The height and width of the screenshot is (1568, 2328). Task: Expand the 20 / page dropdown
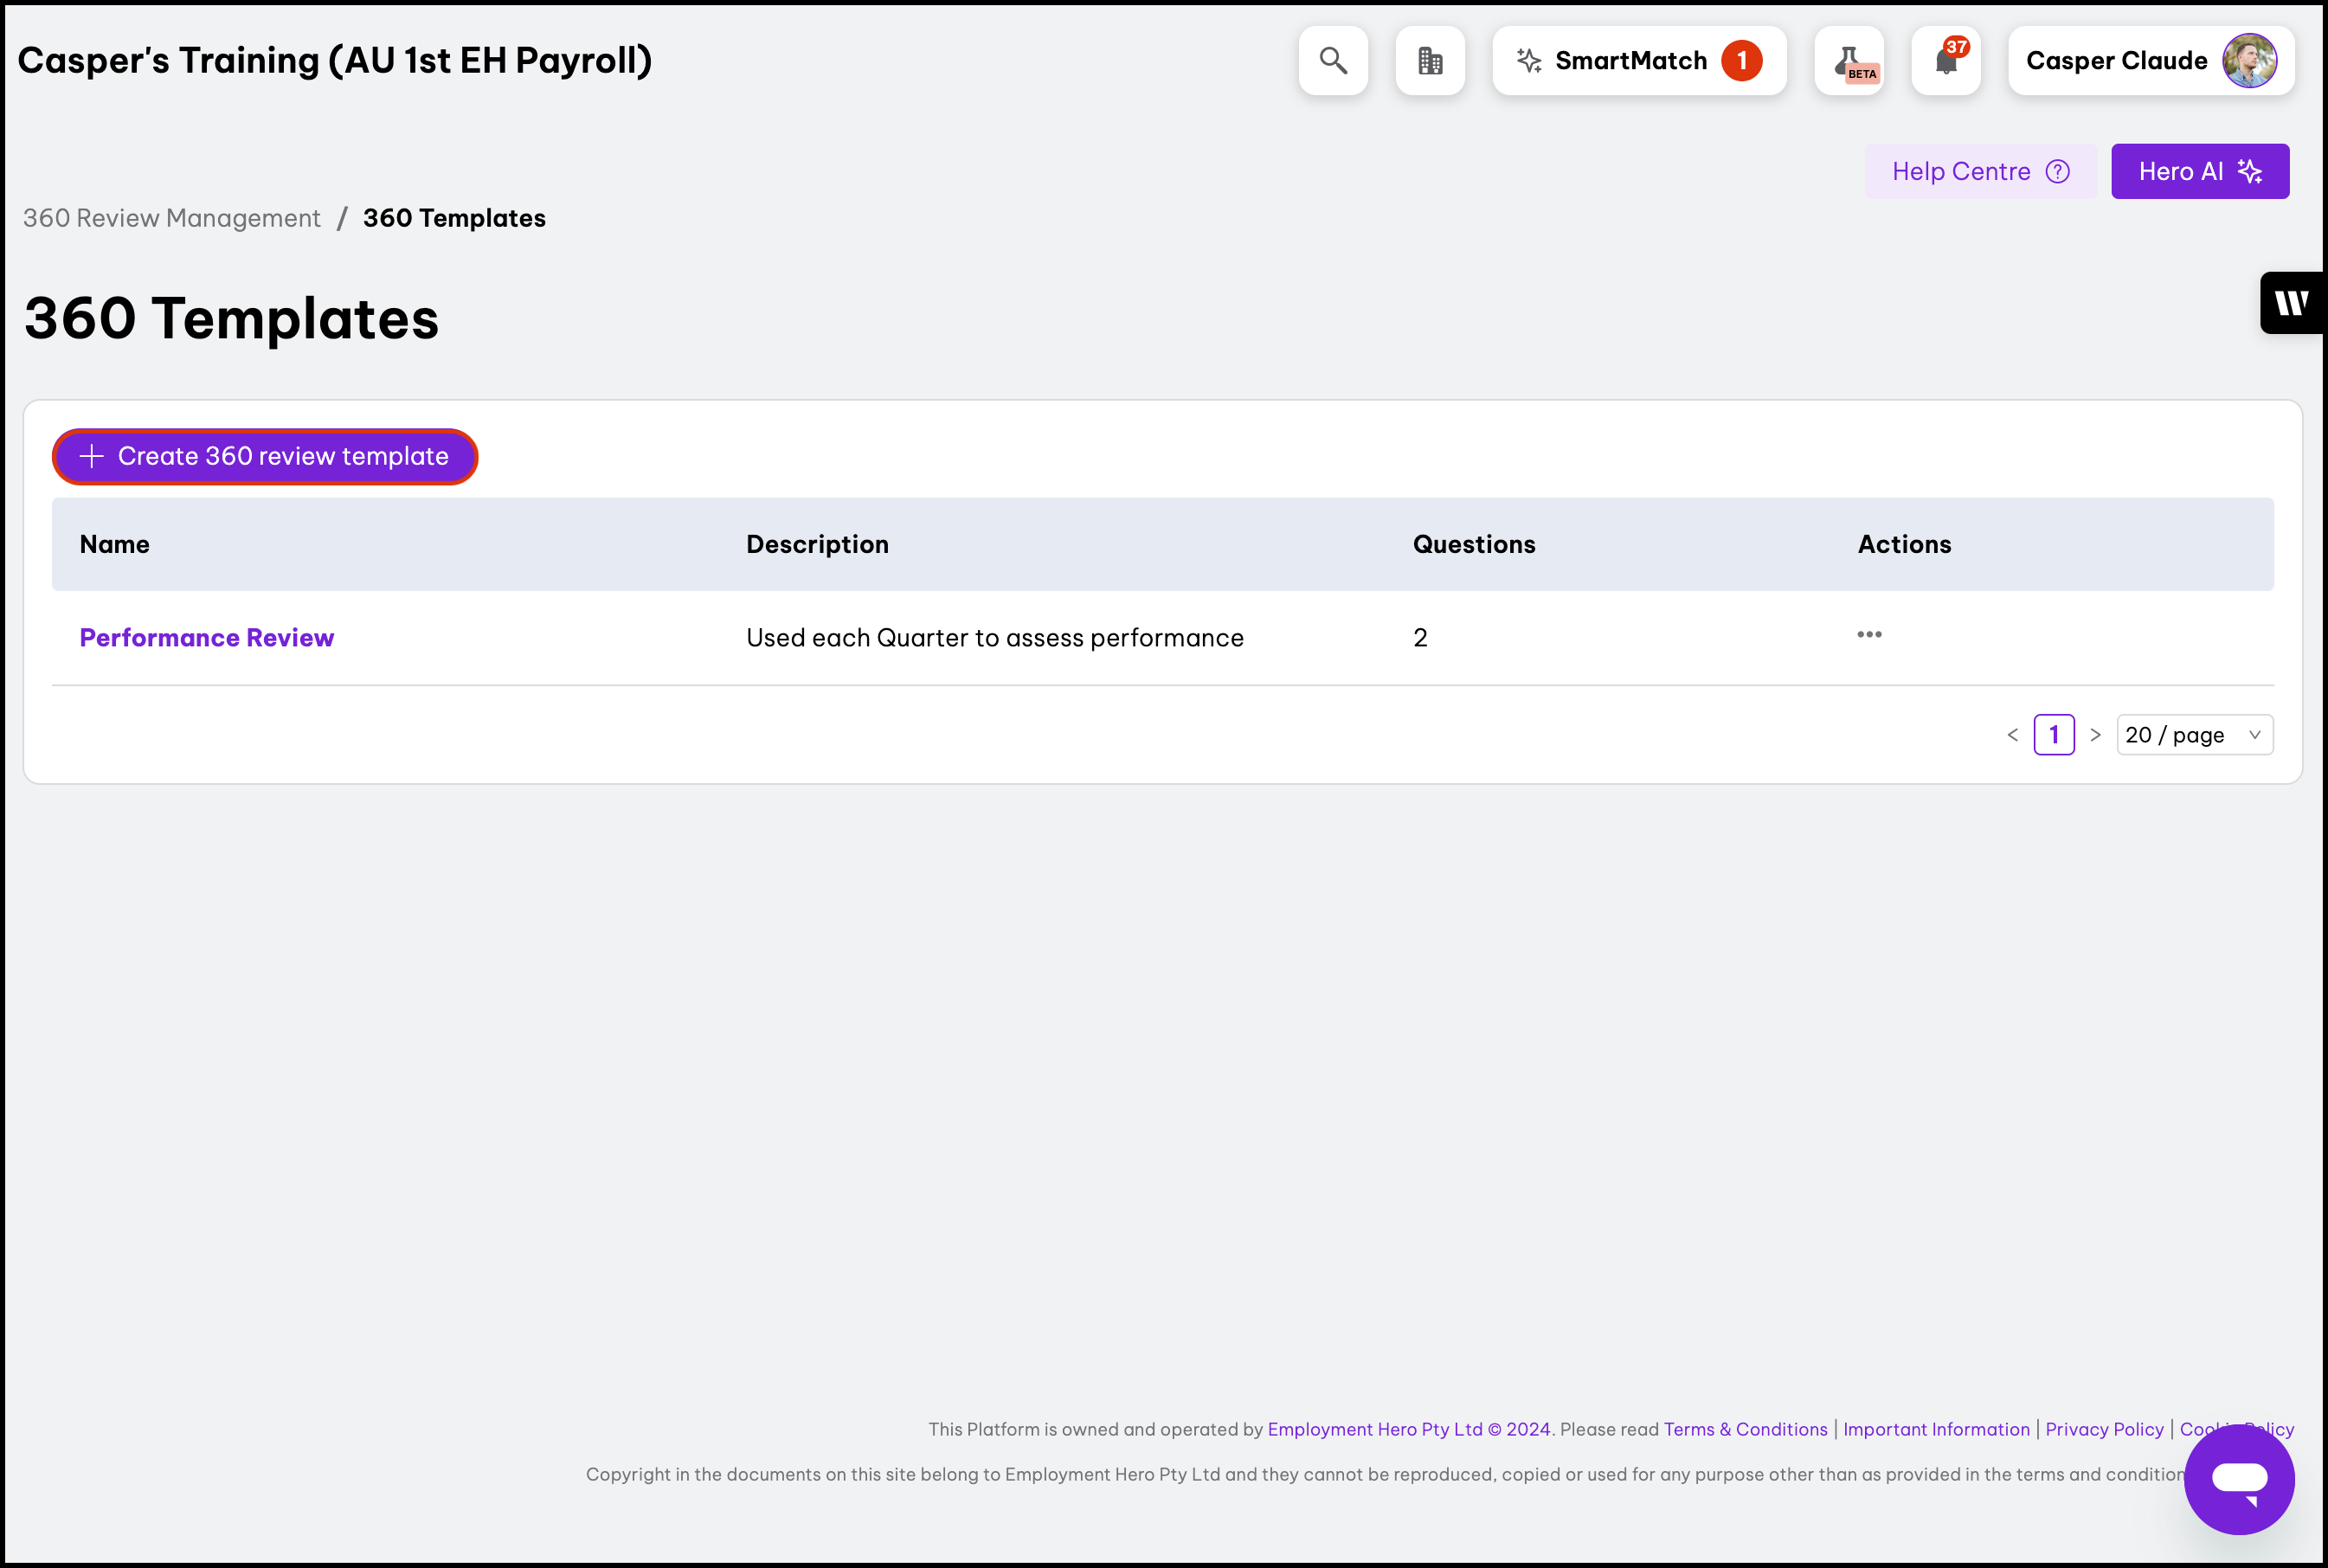pos(2194,735)
